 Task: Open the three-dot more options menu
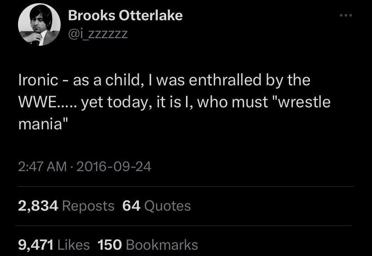tap(346, 16)
